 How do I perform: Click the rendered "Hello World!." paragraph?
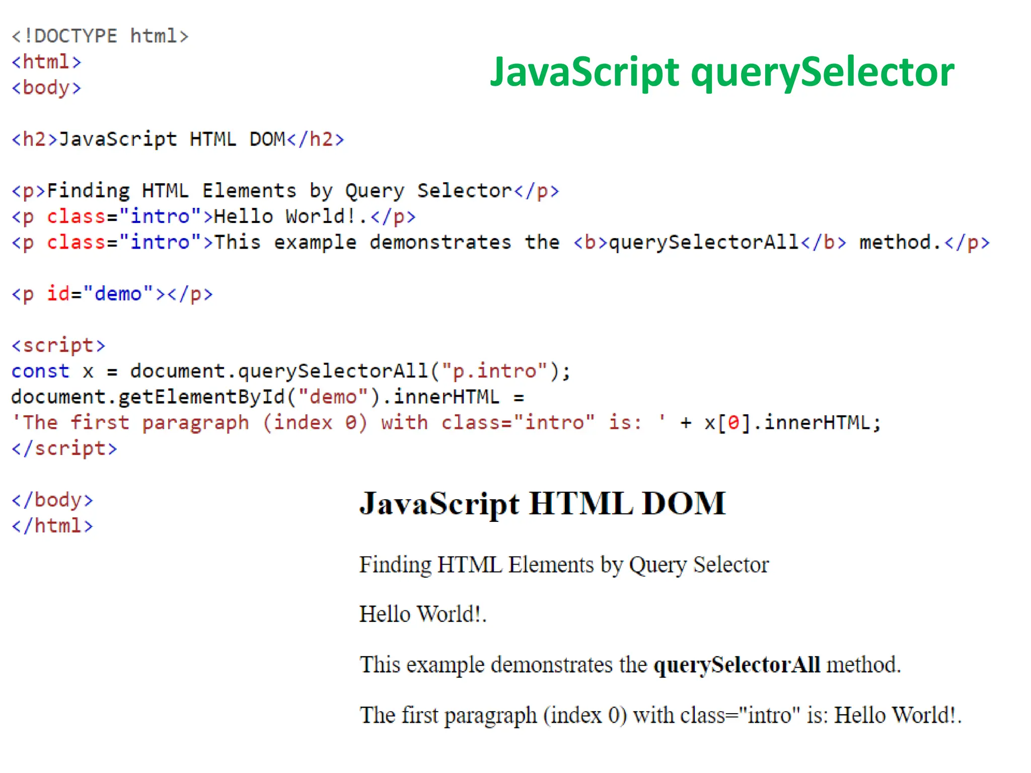point(423,614)
